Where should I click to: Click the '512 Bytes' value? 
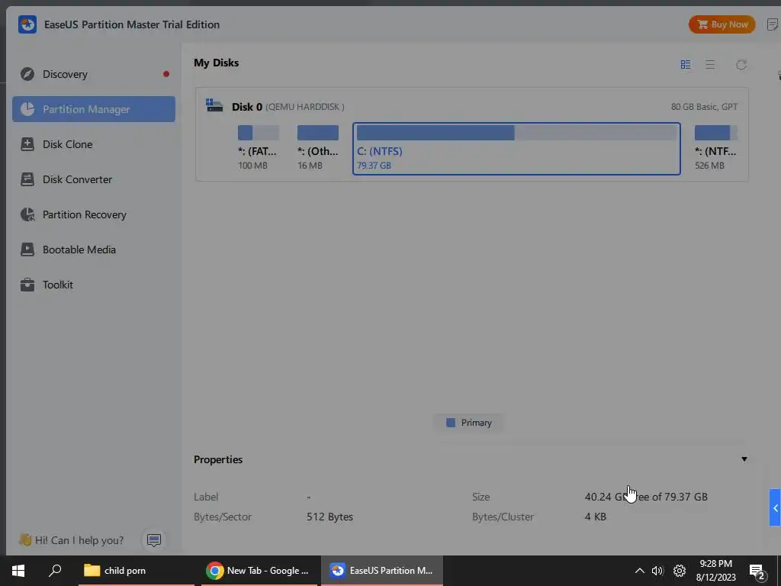[329, 517]
